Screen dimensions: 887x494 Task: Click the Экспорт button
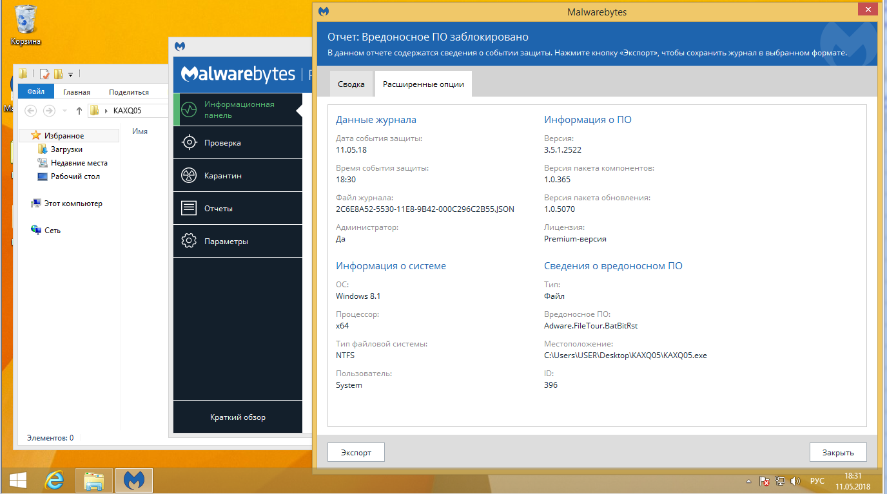click(356, 452)
